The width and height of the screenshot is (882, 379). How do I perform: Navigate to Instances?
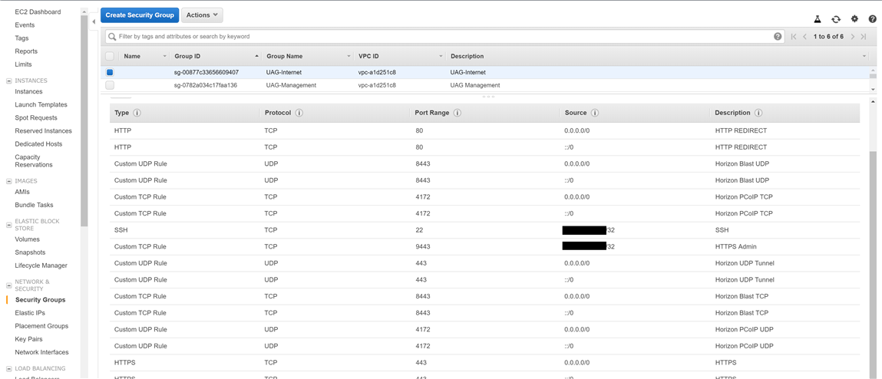28,91
